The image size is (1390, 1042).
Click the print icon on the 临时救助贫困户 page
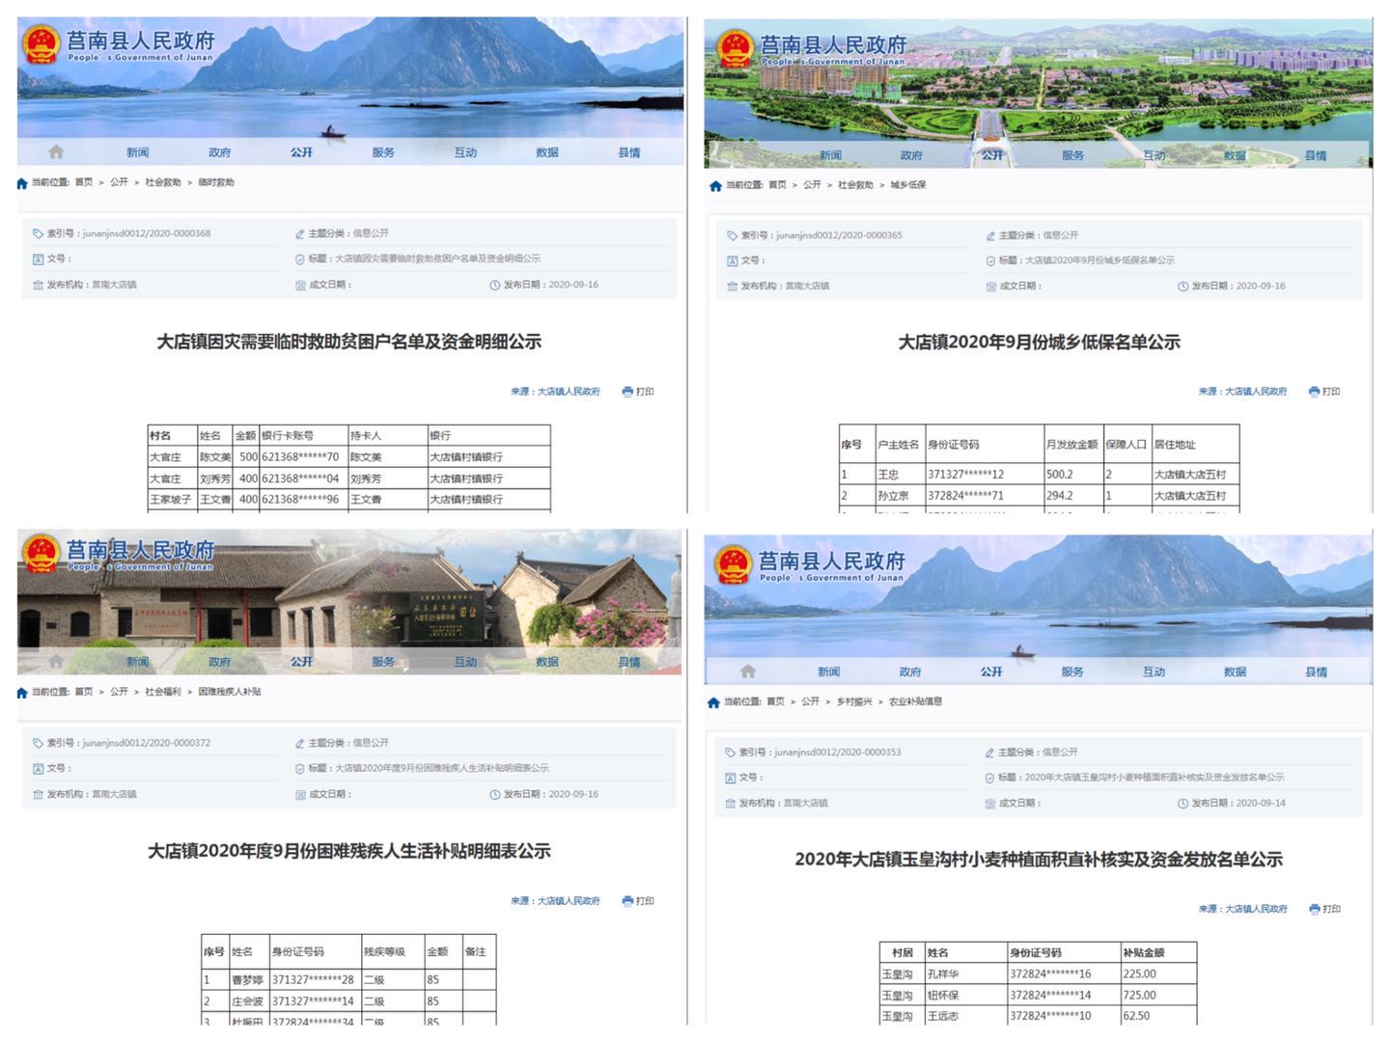point(627,392)
